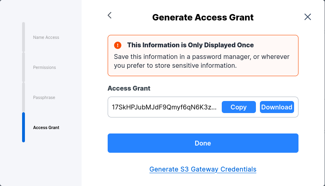Jump to the Passphrase step
325x186 pixels.
coord(44,97)
